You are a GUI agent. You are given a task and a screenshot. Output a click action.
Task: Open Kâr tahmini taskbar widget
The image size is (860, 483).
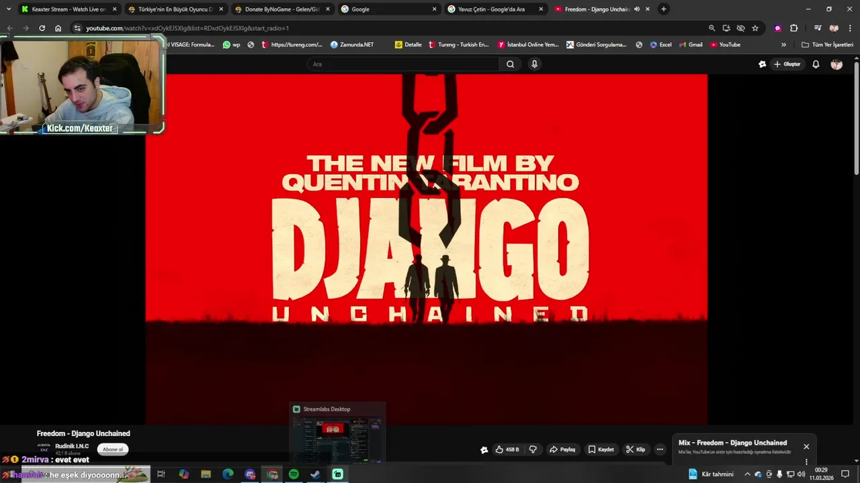pos(711,474)
